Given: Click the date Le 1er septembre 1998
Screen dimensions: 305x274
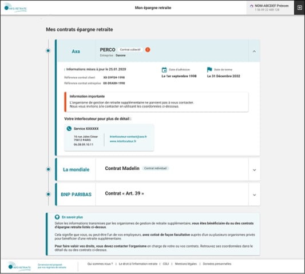Looking at the screenshot, I should pyautogui.click(x=179, y=76).
